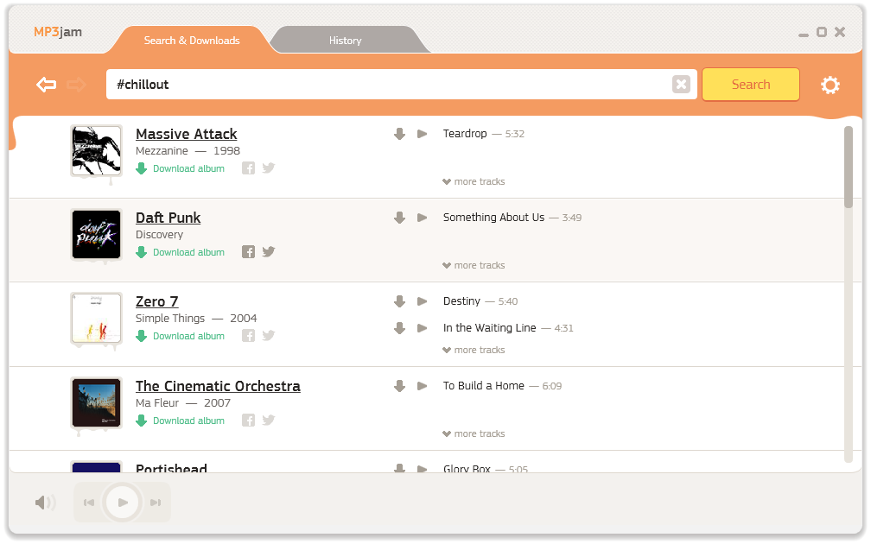The height and width of the screenshot is (544, 871).
Task: Select the Ma Fleur album cover thumbnail
Action: [x=96, y=402]
